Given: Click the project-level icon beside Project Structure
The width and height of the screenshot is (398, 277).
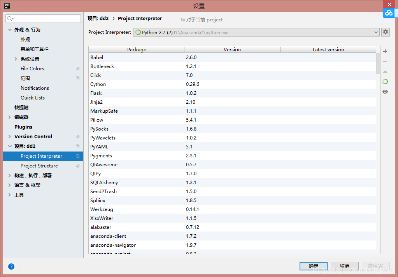Looking at the screenshot, I should pyautogui.click(x=78, y=166).
